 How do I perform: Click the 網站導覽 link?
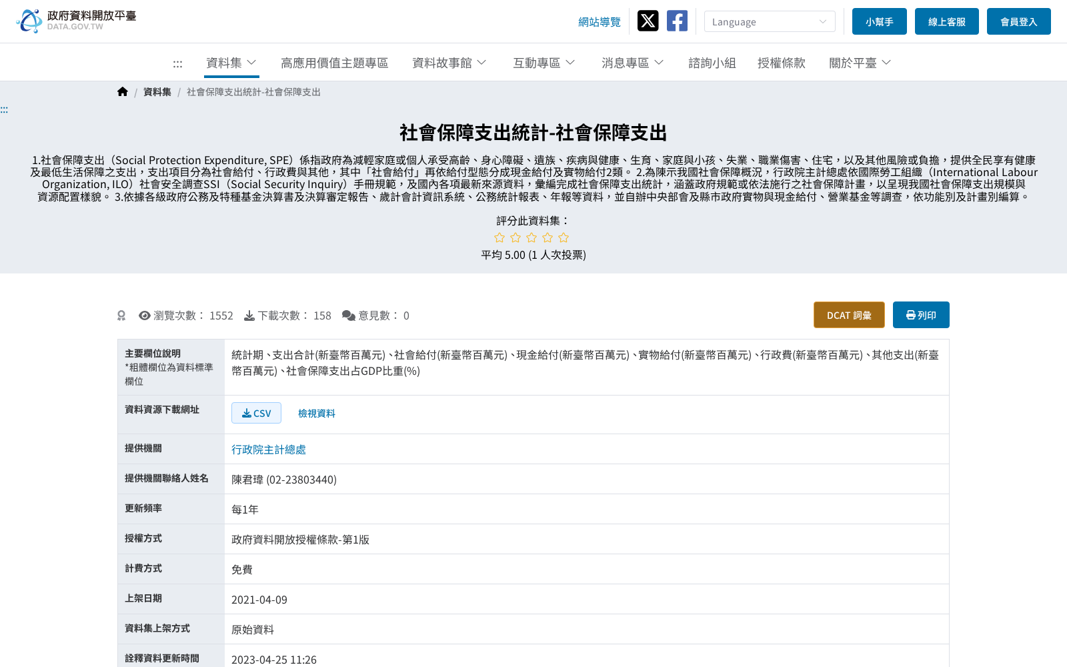[600, 22]
